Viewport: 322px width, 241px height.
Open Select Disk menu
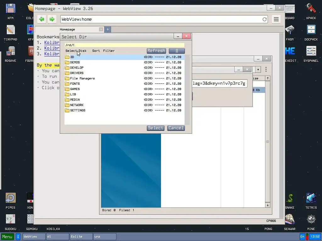coord(76,51)
